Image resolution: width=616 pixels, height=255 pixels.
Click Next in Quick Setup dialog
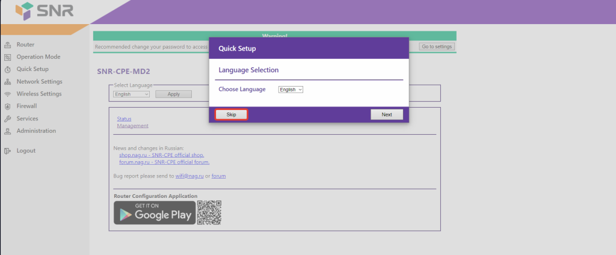(387, 115)
